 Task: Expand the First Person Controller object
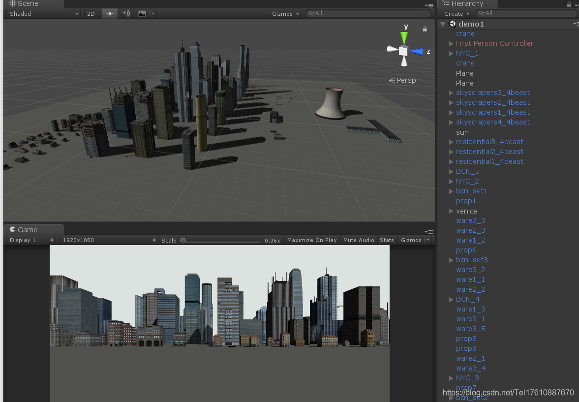(x=451, y=43)
